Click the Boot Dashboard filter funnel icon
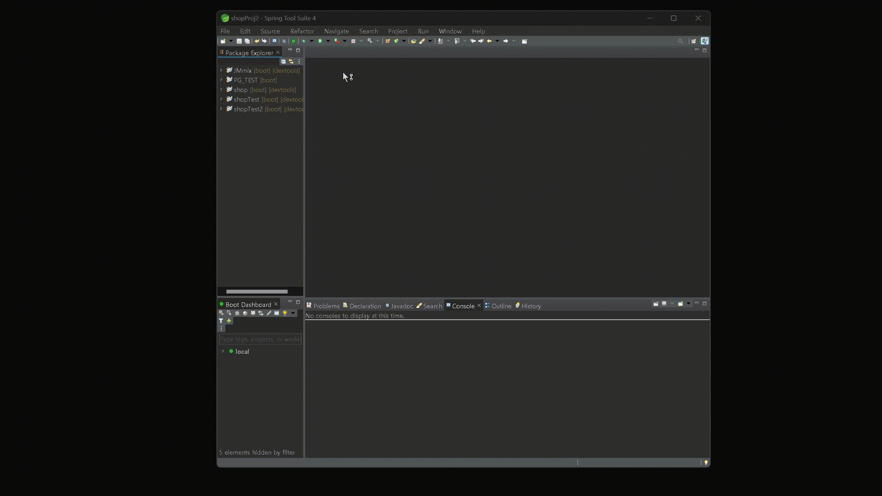This screenshot has width=882, height=496. [x=221, y=321]
